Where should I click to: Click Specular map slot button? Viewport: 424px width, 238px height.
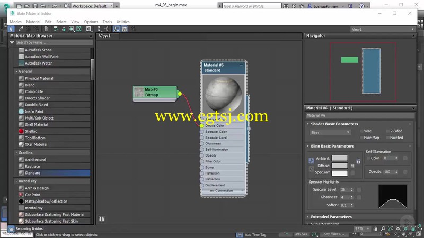coord(352,173)
